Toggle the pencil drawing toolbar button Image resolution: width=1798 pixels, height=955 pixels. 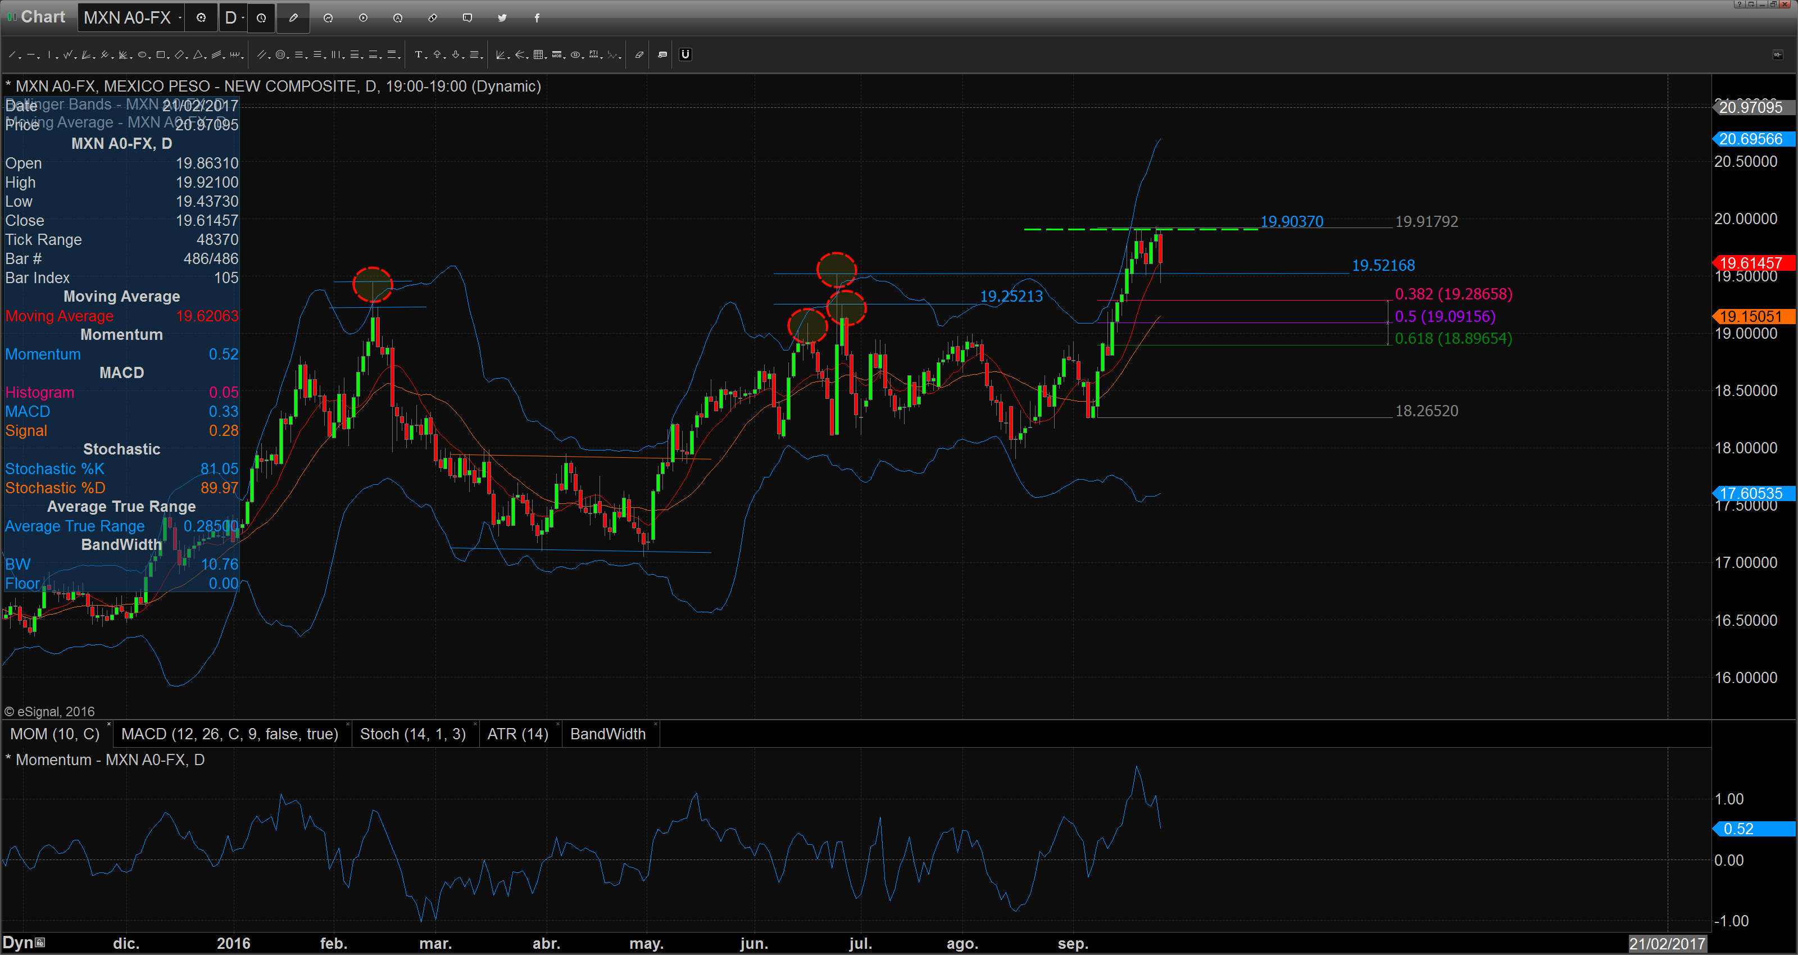click(x=293, y=17)
